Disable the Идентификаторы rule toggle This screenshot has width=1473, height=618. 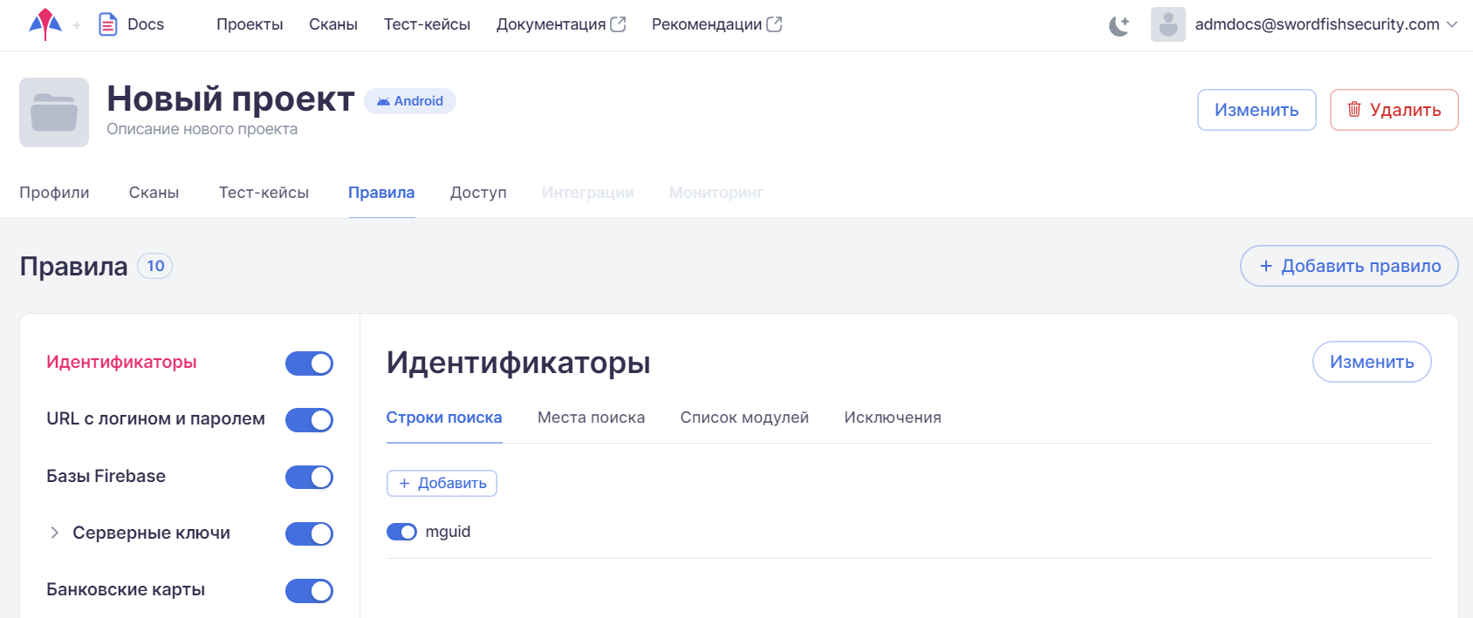(x=309, y=363)
